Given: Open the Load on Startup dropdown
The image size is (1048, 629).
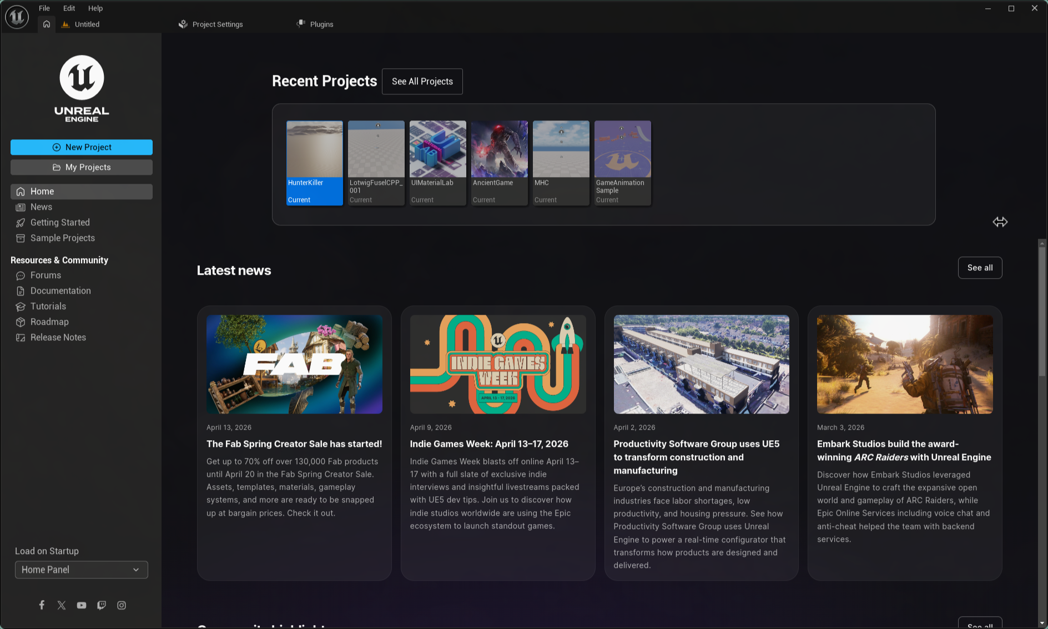Looking at the screenshot, I should coord(81,570).
